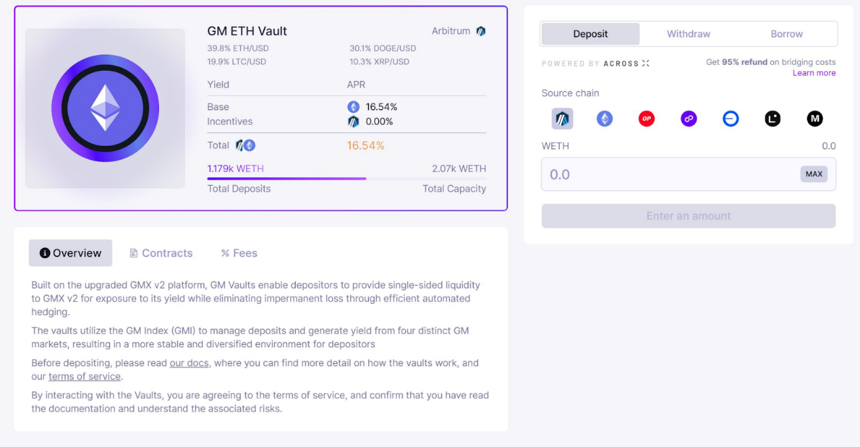Follow the 'Learn more' bridging refund link
Screen dimensions: 860x447
click(x=814, y=73)
